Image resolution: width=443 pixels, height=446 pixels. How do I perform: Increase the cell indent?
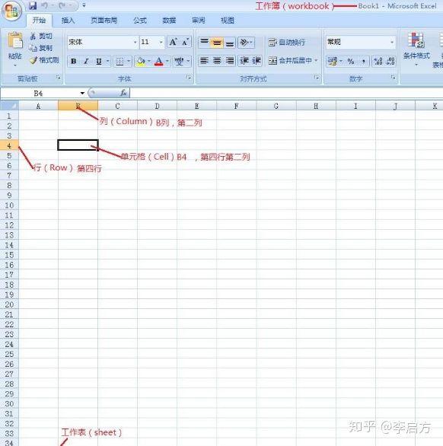coord(257,61)
